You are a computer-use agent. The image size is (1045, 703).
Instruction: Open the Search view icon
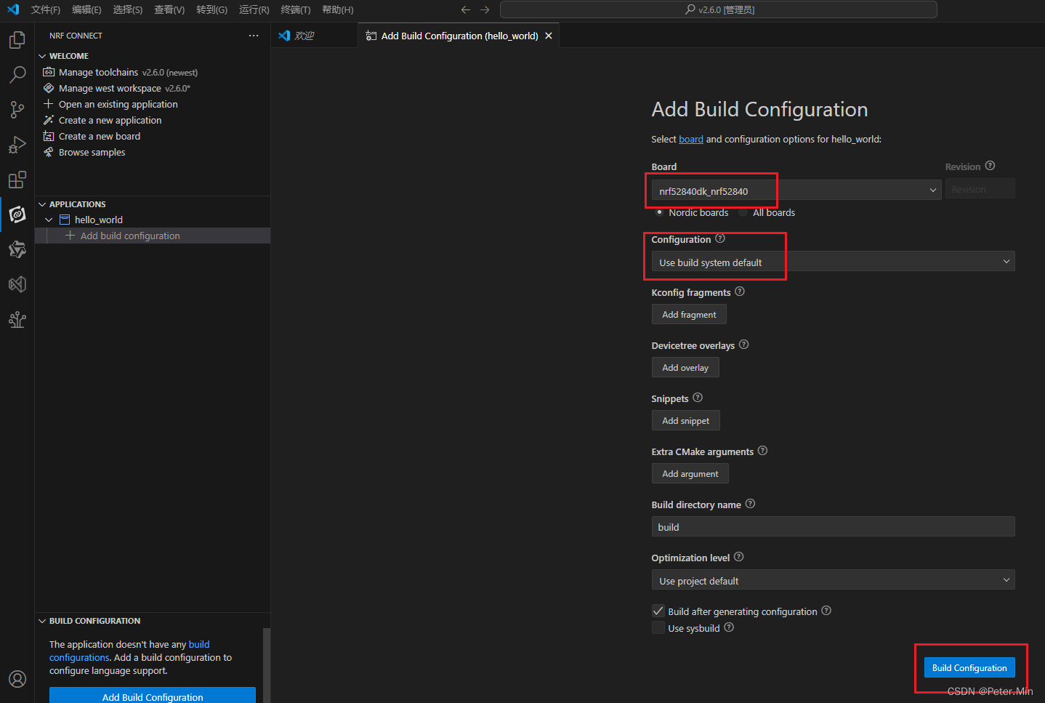point(17,74)
